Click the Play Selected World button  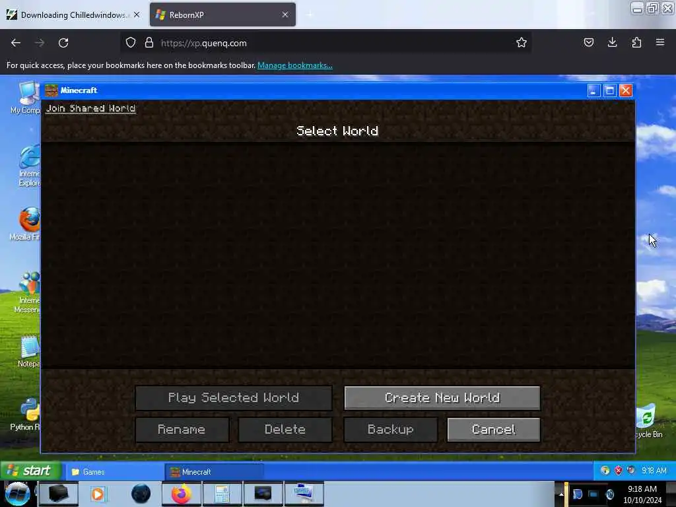click(x=233, y=397)
